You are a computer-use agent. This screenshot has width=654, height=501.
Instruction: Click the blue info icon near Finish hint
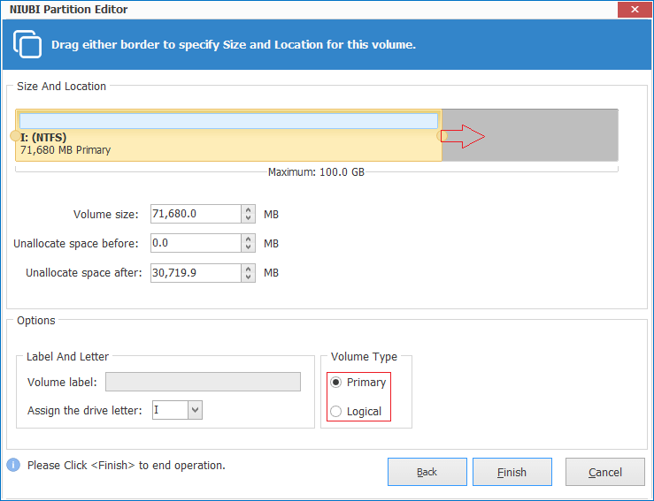(x=13, y=465)
